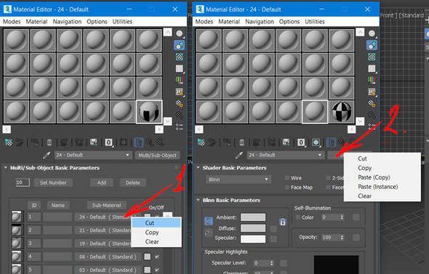Toggle the Ambient-Diffuse color lock button
The height and width of the screenshot is (274, 429).
[208, 221]
